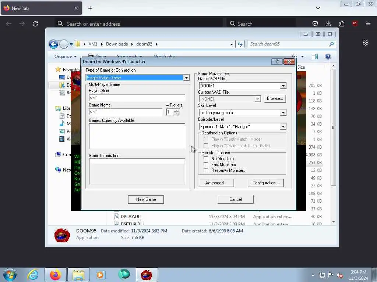Click the Firefox address bar
Image resolution: width=377 pixels, height=282 pixels.
139,24
